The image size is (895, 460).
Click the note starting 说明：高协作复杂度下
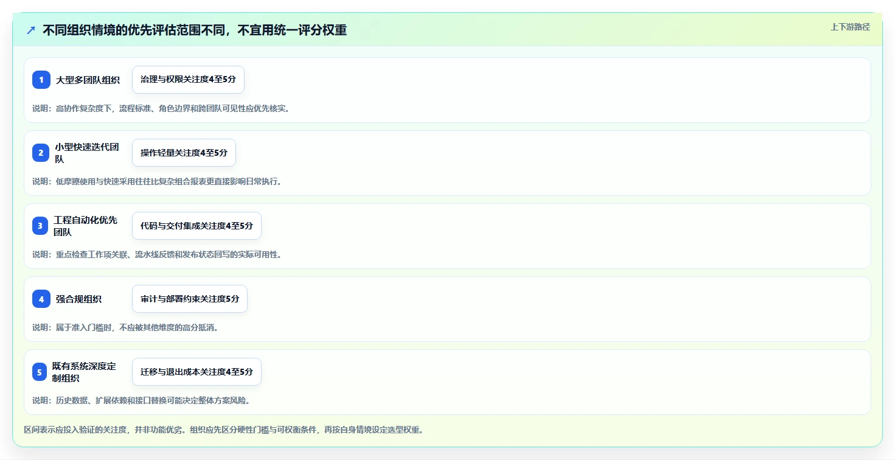pos(161,108)
